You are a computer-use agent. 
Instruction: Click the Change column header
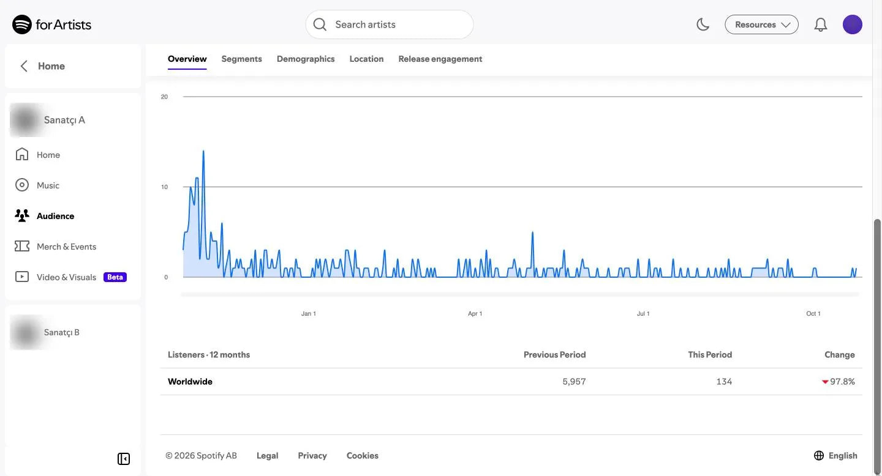tap(840, 354)
